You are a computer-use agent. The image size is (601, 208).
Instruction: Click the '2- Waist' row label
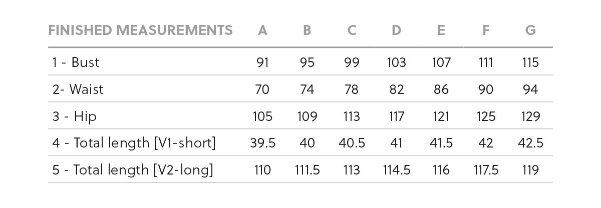(x=78, y=89)
